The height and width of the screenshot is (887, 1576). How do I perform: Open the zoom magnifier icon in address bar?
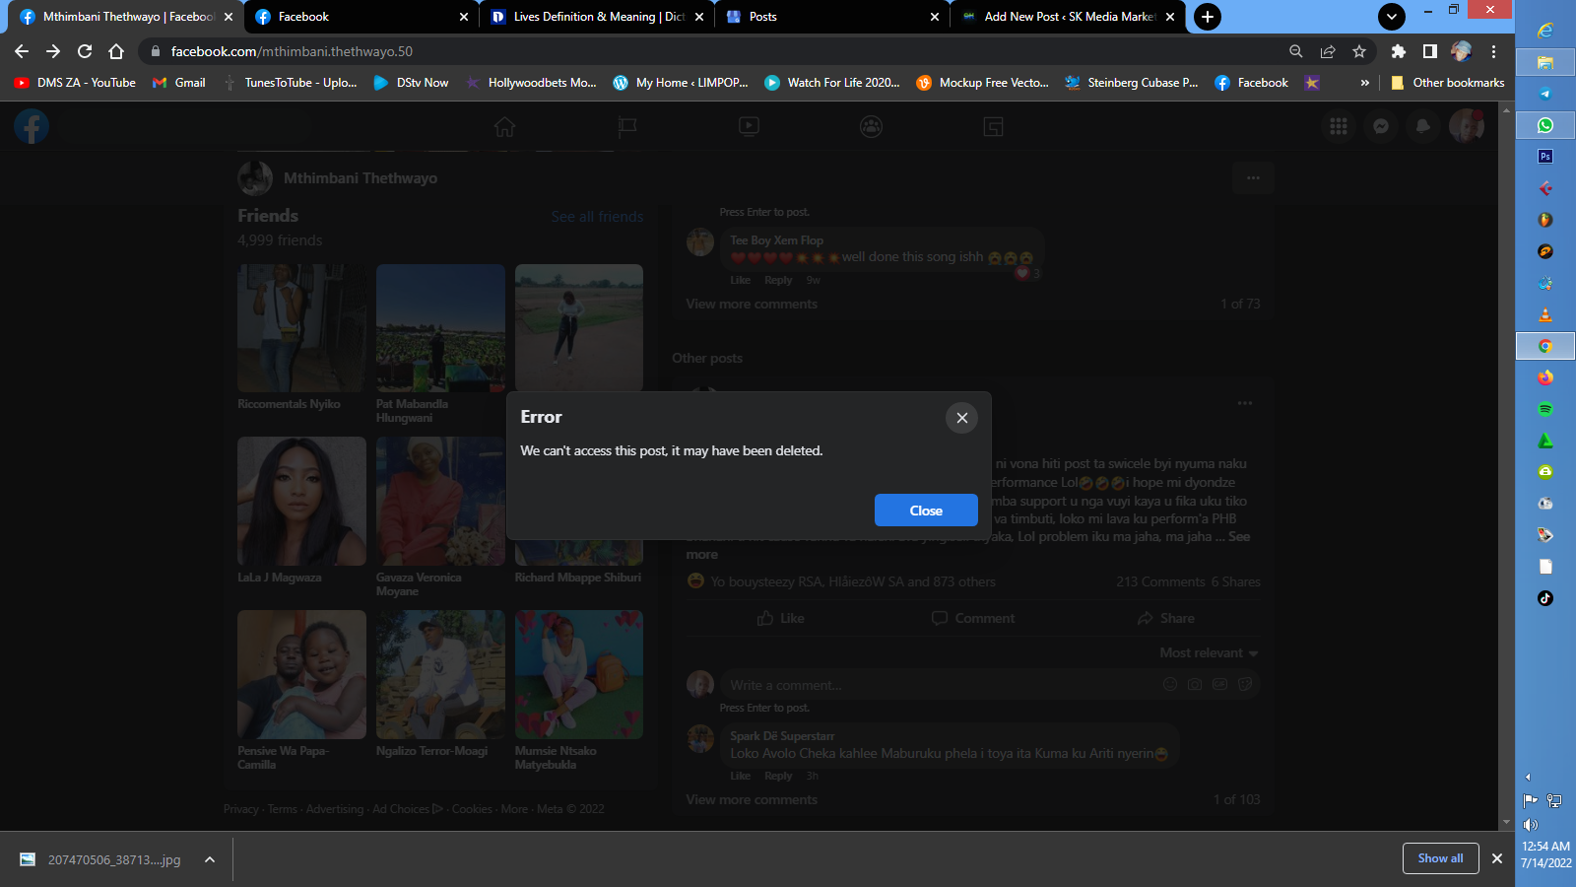point(1296,51)
